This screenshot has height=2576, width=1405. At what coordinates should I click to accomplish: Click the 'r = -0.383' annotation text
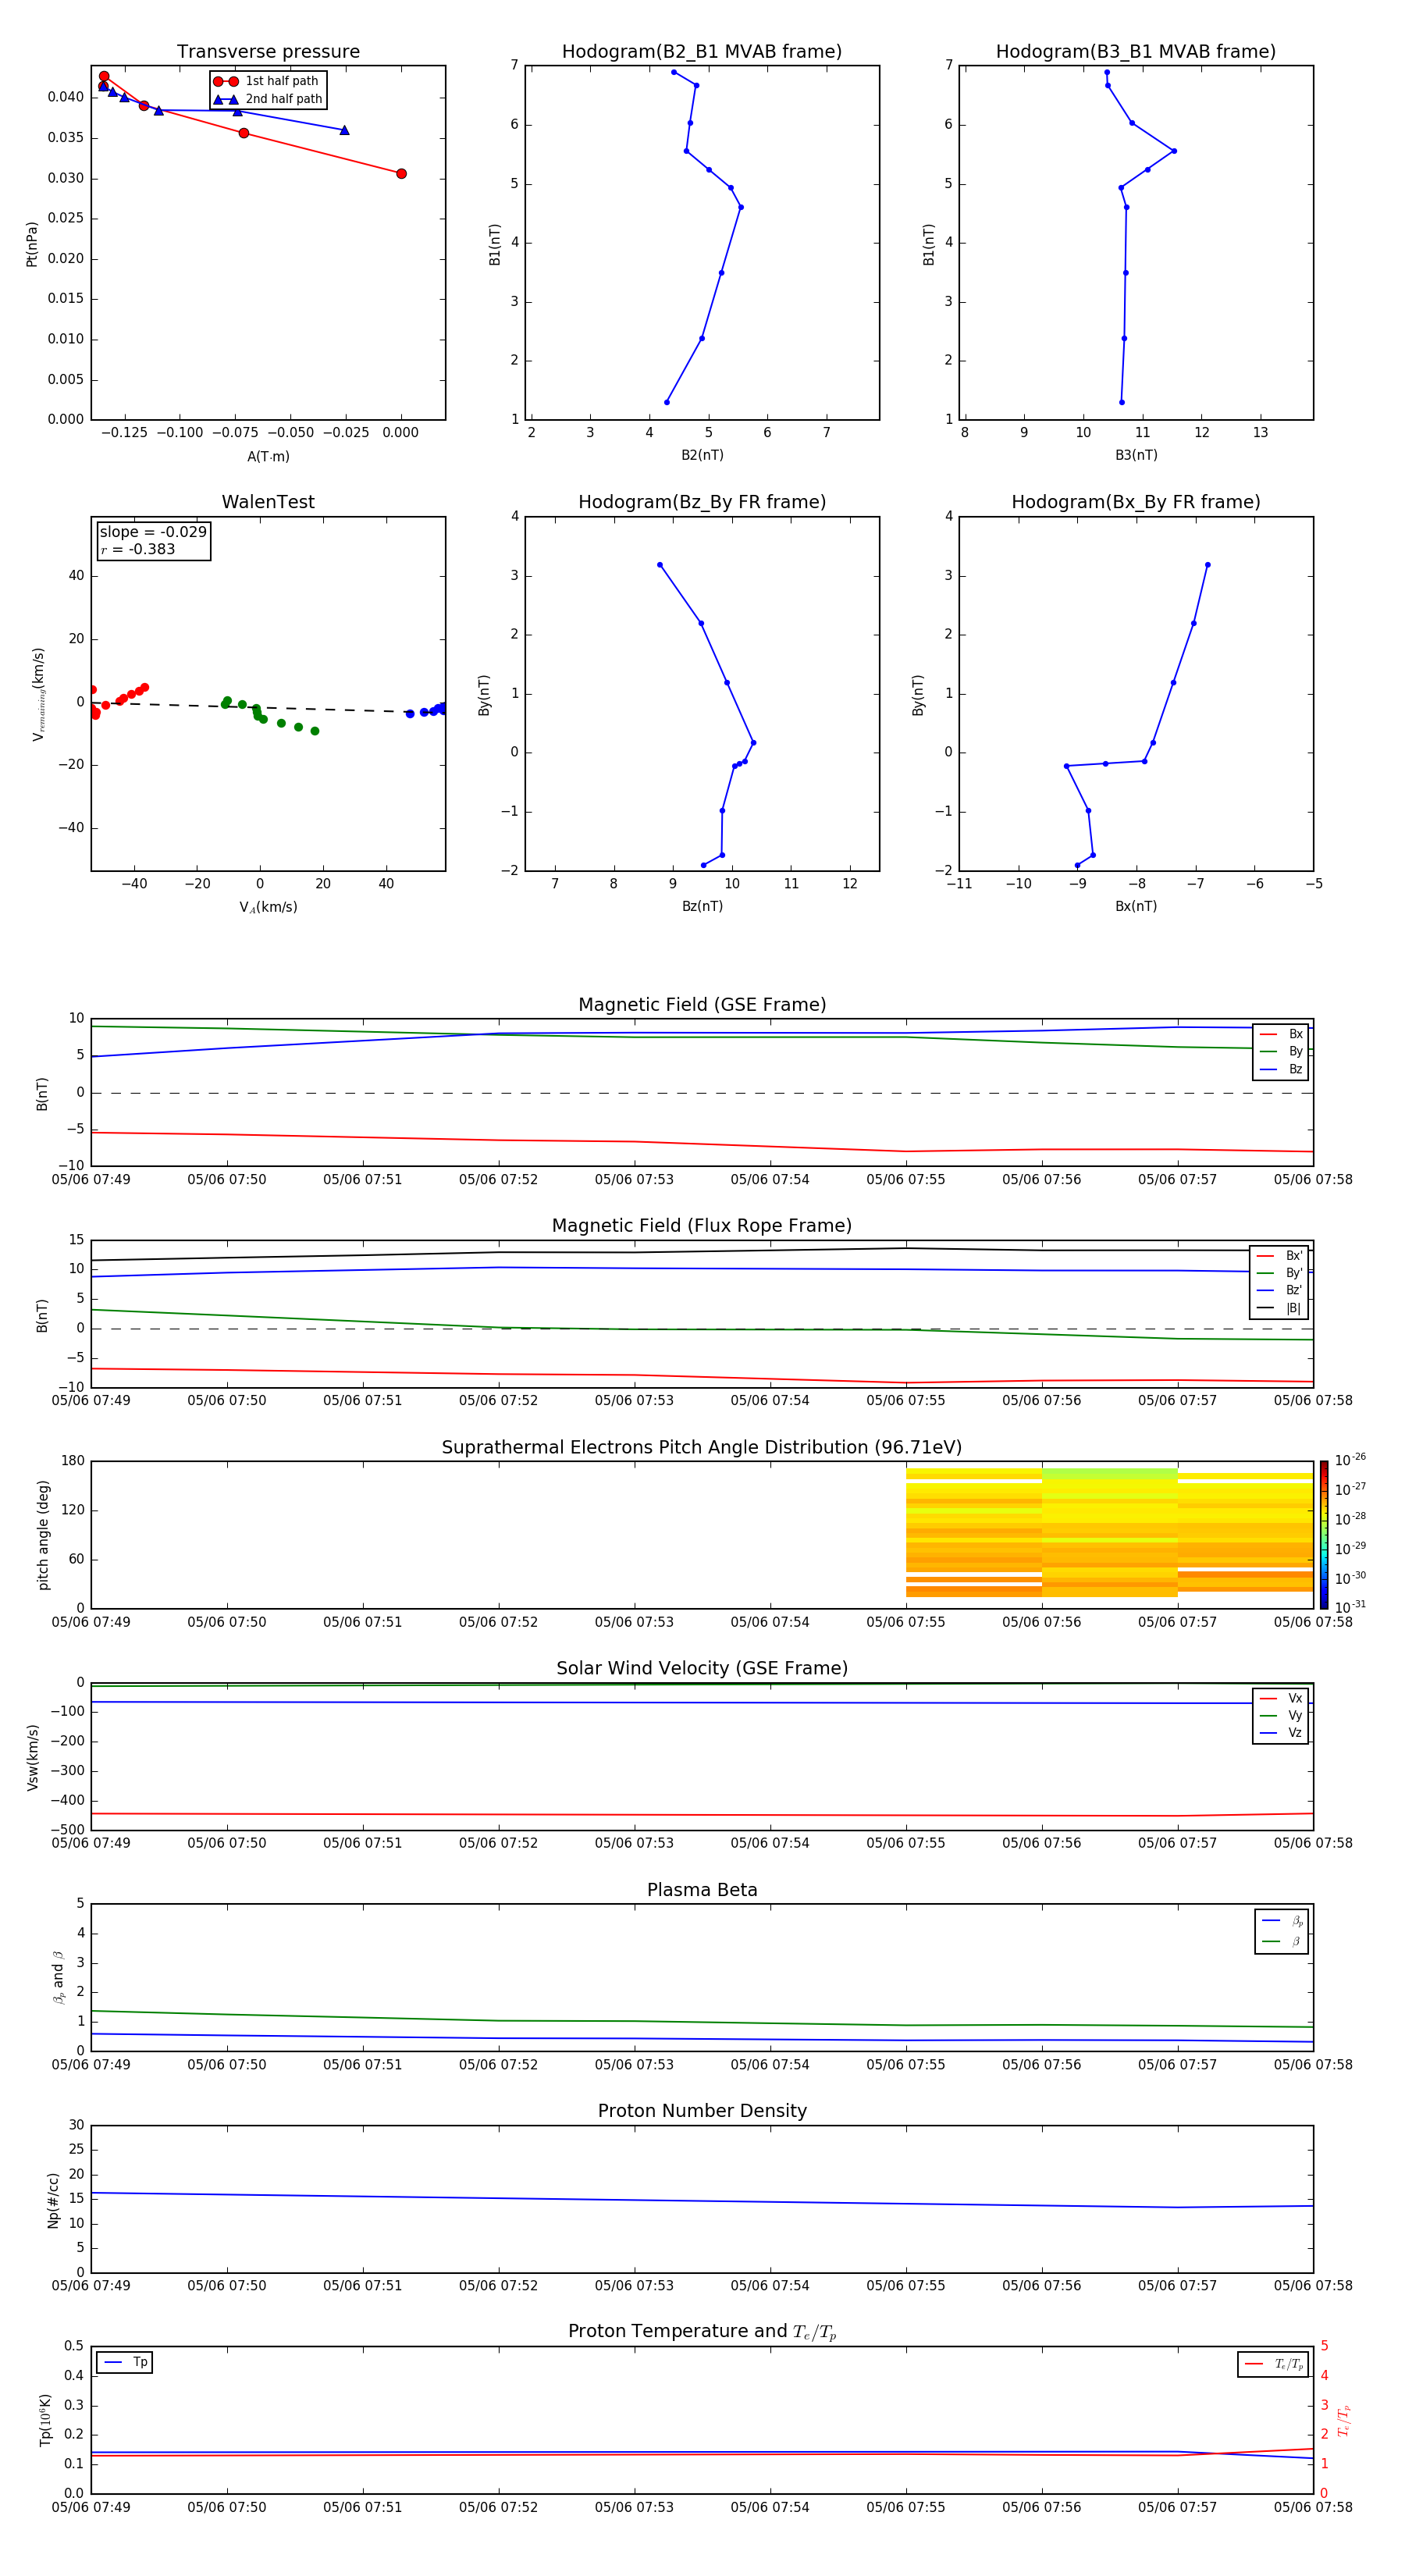tap(138, 549)
